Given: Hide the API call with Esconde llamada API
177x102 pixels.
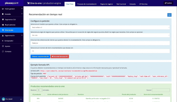Looking at the screenshot, I should [x=60, y=57].
